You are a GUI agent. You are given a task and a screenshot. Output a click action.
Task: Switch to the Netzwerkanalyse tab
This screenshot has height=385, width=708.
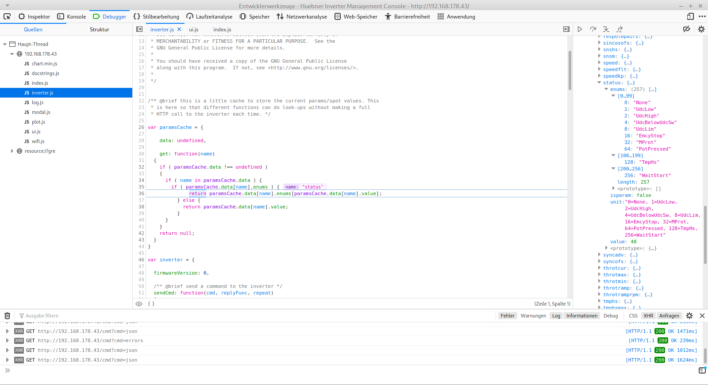click(x=302, y=17)
